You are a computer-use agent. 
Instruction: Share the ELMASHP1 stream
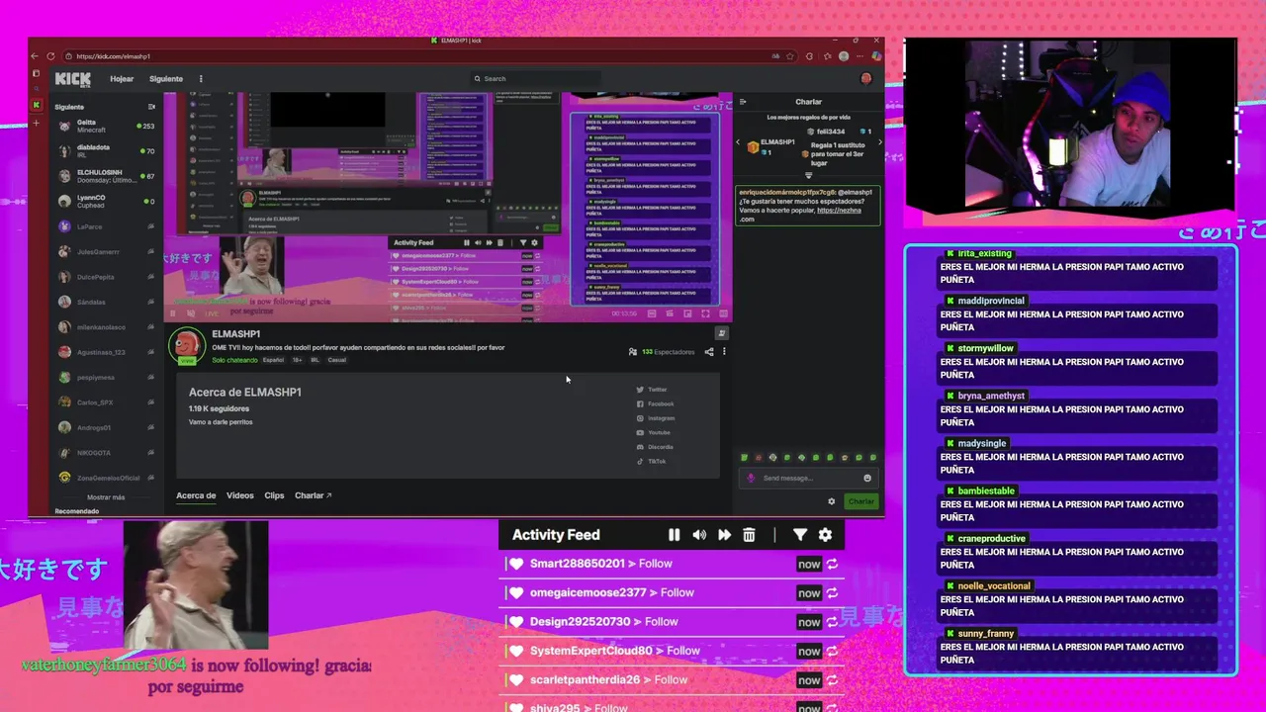[708, 352]
